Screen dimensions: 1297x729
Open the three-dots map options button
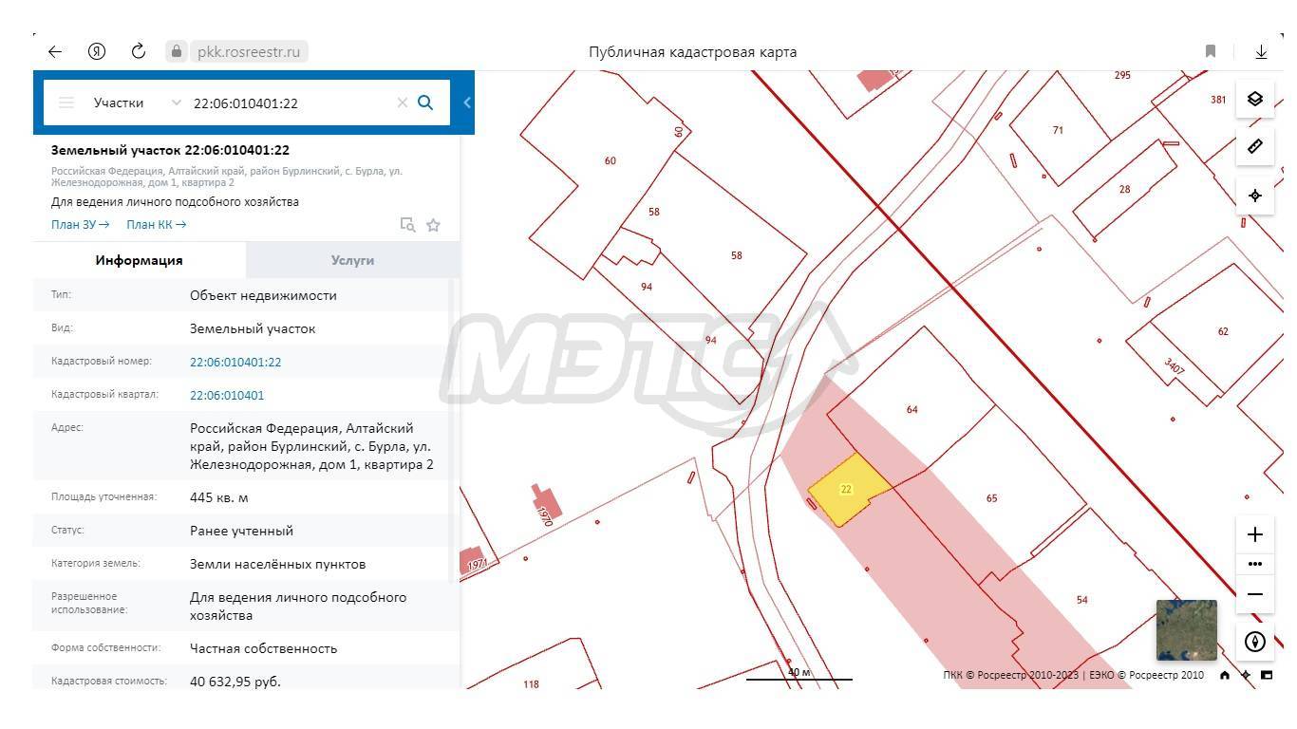coord(1254,564)
